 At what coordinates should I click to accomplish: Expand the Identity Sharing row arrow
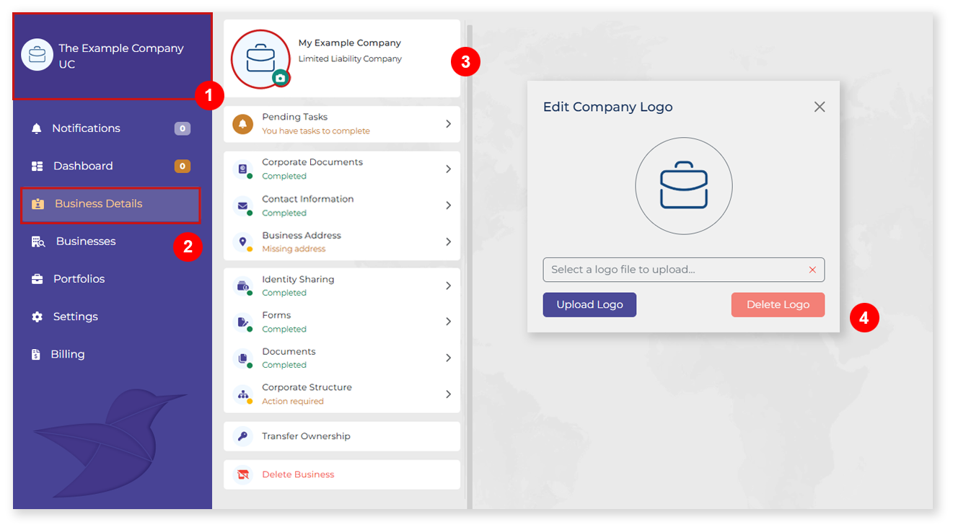448,286
